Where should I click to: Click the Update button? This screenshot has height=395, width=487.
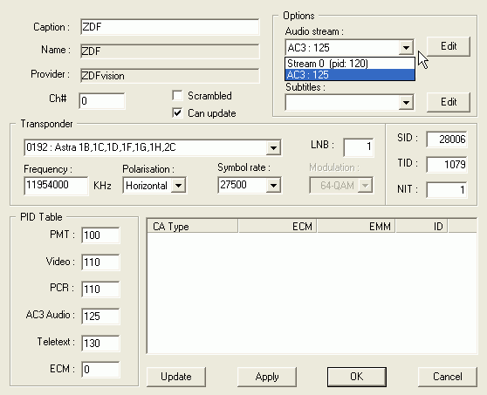point(176,377)
